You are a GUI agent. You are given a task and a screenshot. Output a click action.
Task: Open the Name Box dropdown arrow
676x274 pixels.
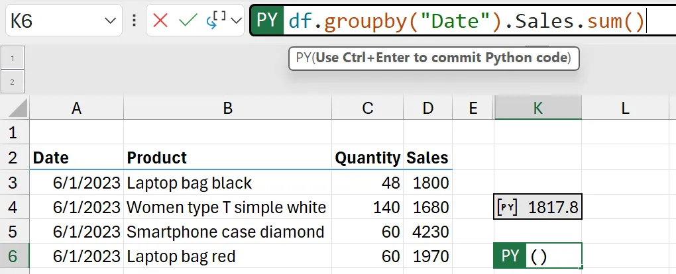111,21
